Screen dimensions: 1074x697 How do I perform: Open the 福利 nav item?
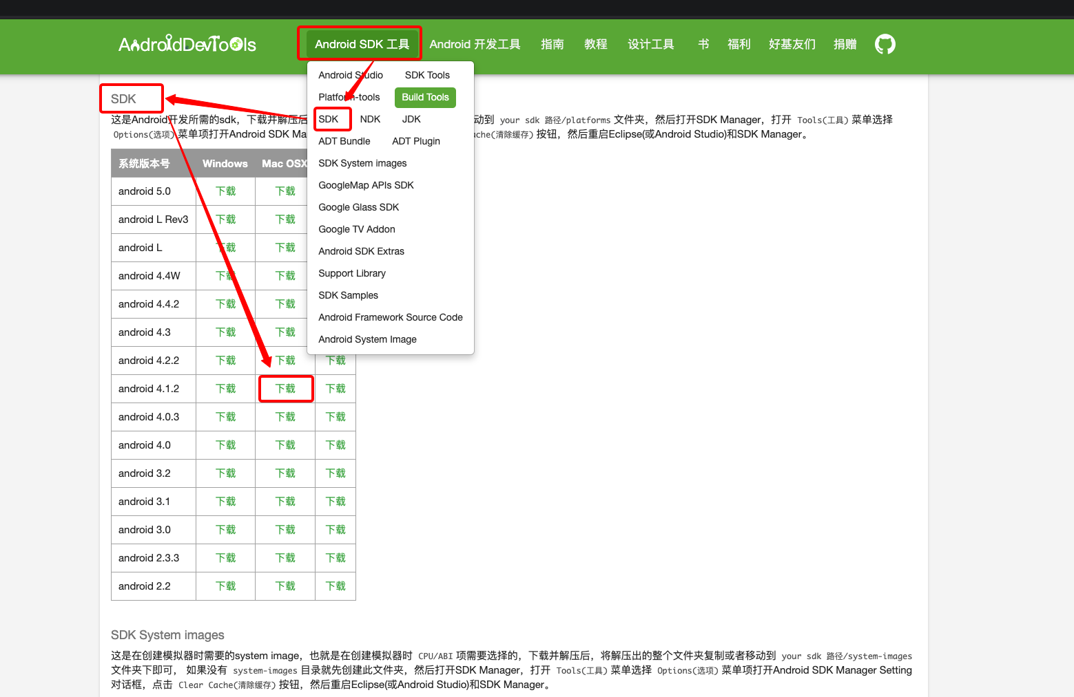click(x=739, y=44)
